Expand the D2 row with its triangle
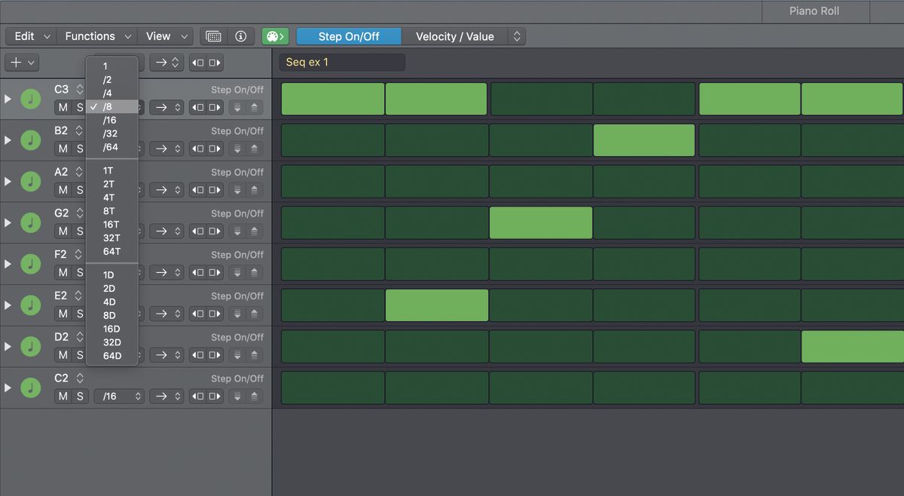Image resolution: width=904 pixels, height=496 pixels. tap(7, 345)
